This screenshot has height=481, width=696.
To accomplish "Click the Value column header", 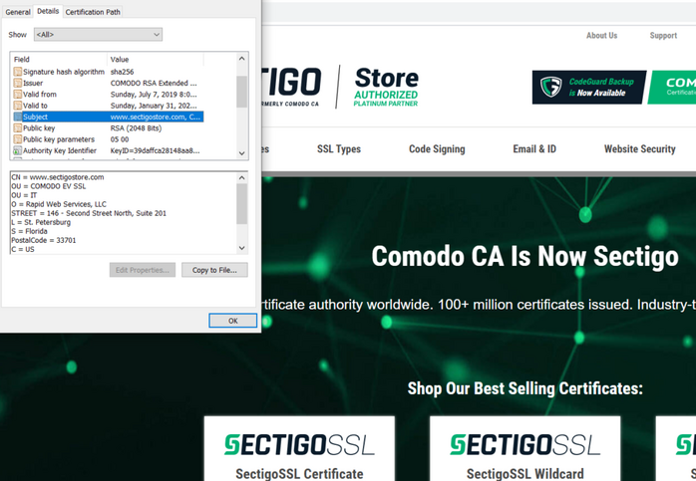I will [156, 60].
